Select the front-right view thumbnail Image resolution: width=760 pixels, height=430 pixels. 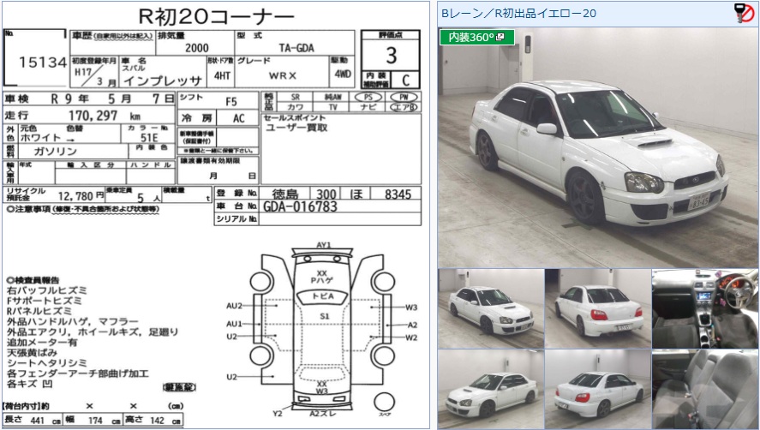(490, 308)
